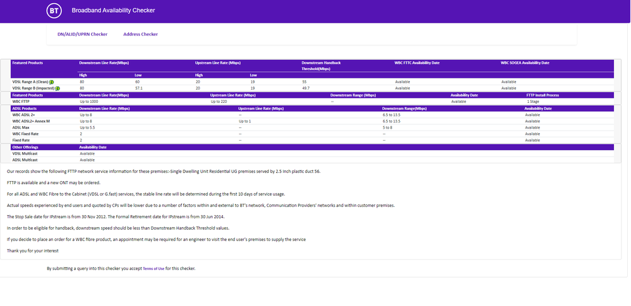631x306 pixels.
Task: Click the ADSL Products section header
Action: 25,109
